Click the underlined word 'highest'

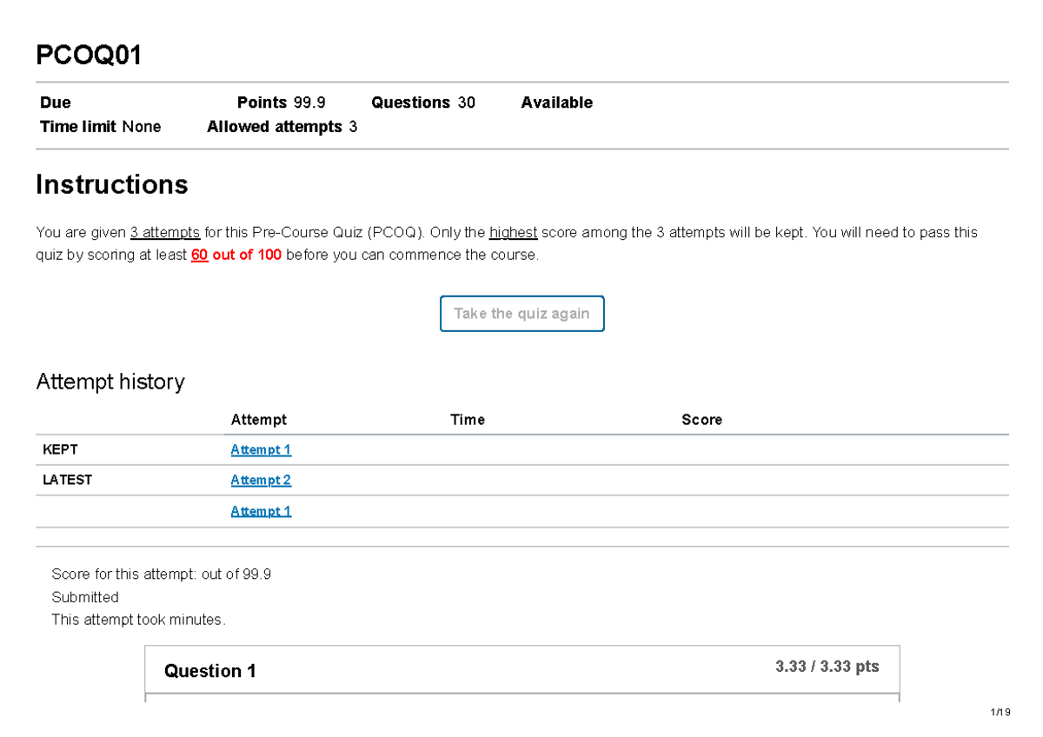coord(514,233)
